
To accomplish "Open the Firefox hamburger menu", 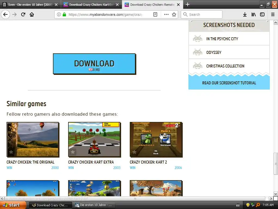I will point(273,14).
